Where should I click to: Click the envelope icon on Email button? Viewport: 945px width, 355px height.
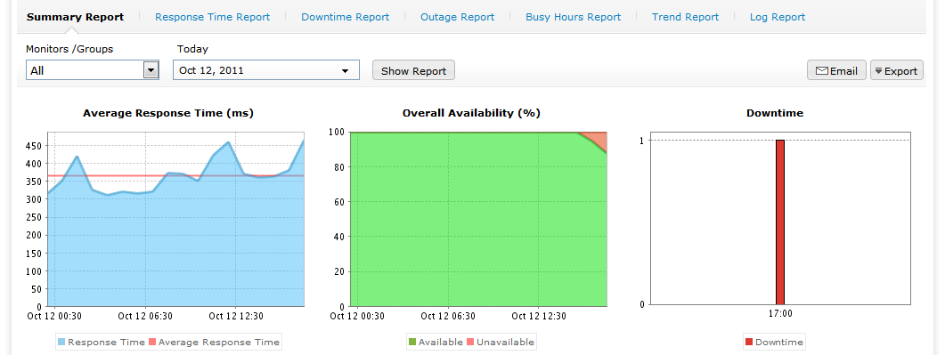click(x=821, y=71)
